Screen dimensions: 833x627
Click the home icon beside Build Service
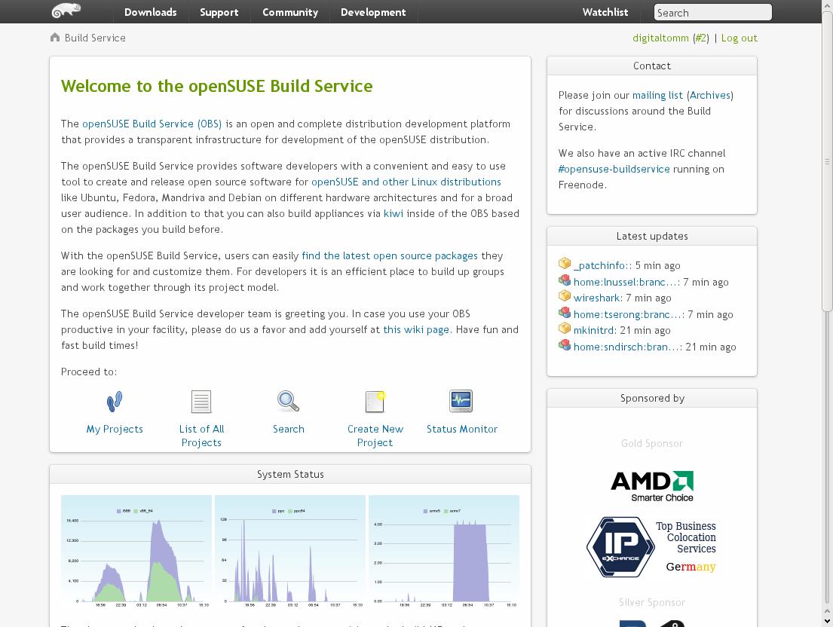[55, 38]
